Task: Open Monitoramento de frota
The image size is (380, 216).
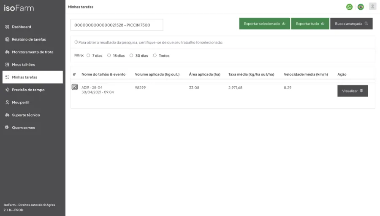Action: (33, 52)
